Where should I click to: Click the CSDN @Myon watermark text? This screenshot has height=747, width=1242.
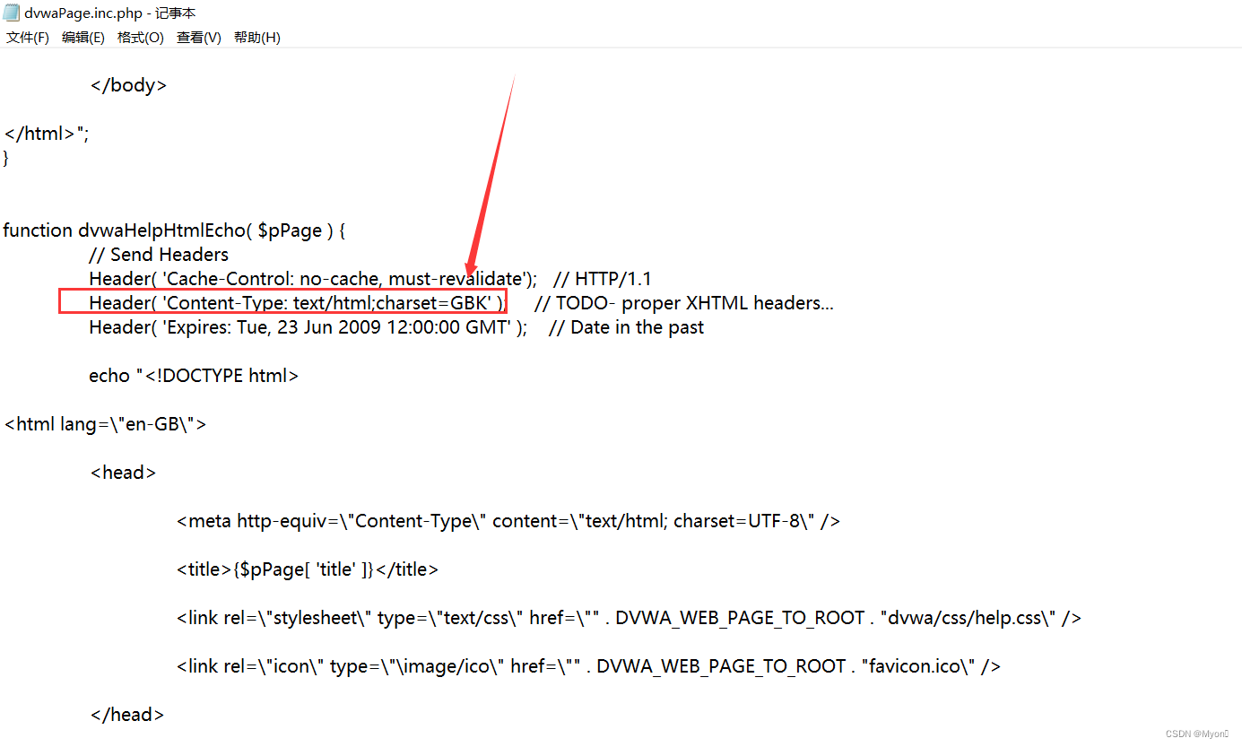pos(1195,733)
